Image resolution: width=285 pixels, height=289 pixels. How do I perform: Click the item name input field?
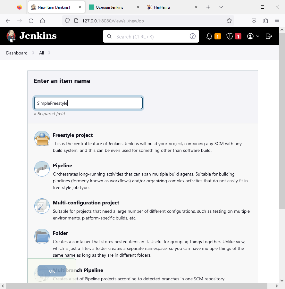(x=88, y=103)
